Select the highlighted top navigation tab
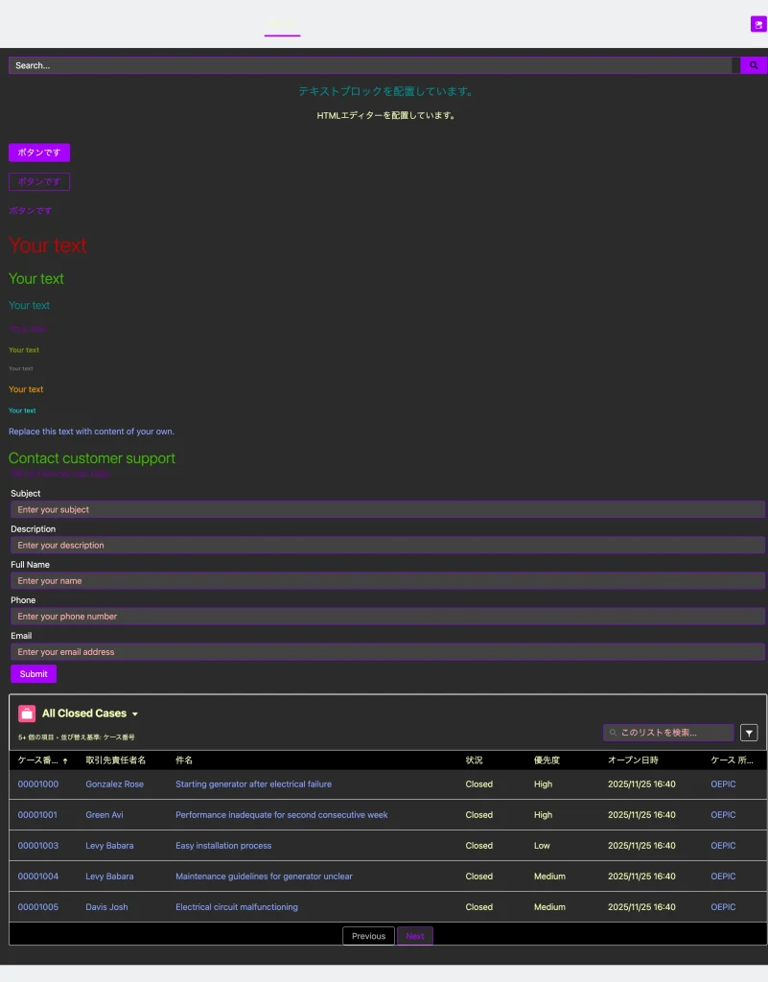This screenshot has width=768, height=982. [282, 24]
